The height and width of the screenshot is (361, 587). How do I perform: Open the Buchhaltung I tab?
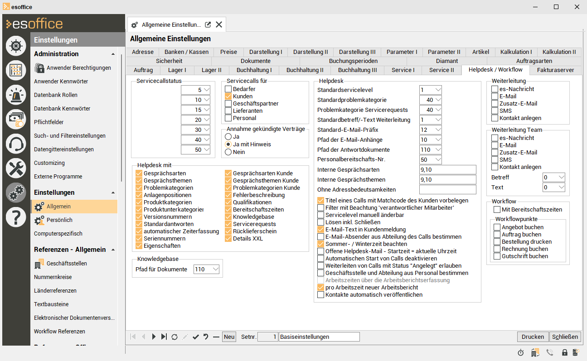coord(255,70)
